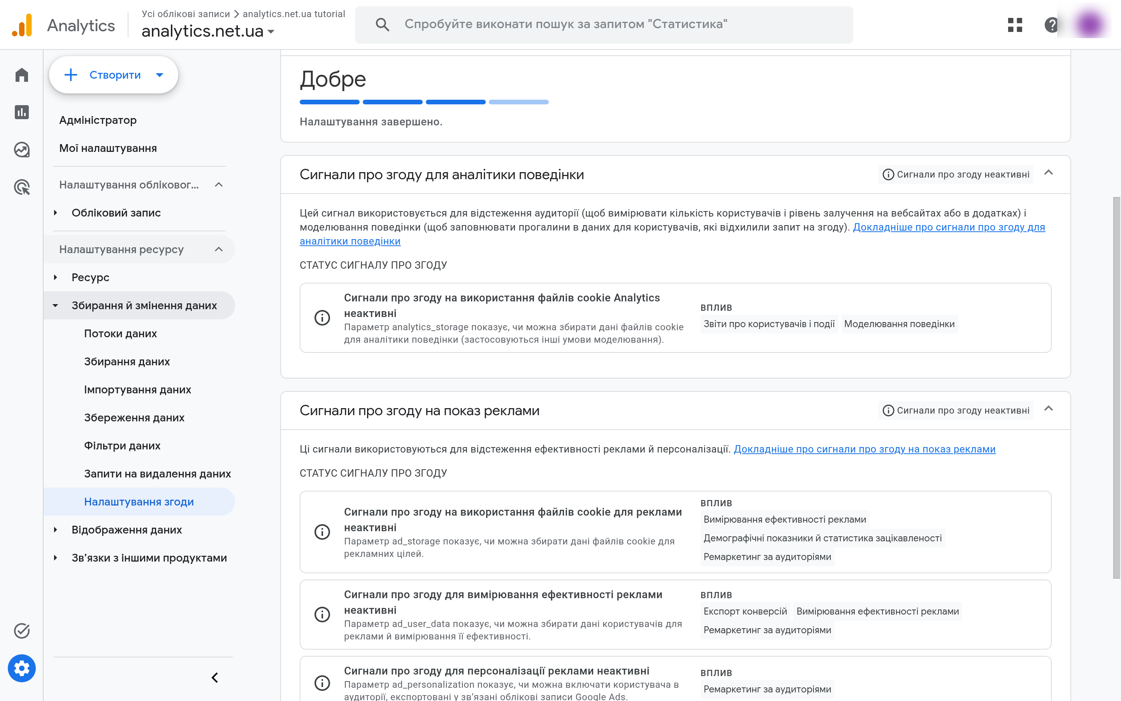Open the Reports bar-chart icon
Screen dimensions: 1121x701
click(22, 112)
